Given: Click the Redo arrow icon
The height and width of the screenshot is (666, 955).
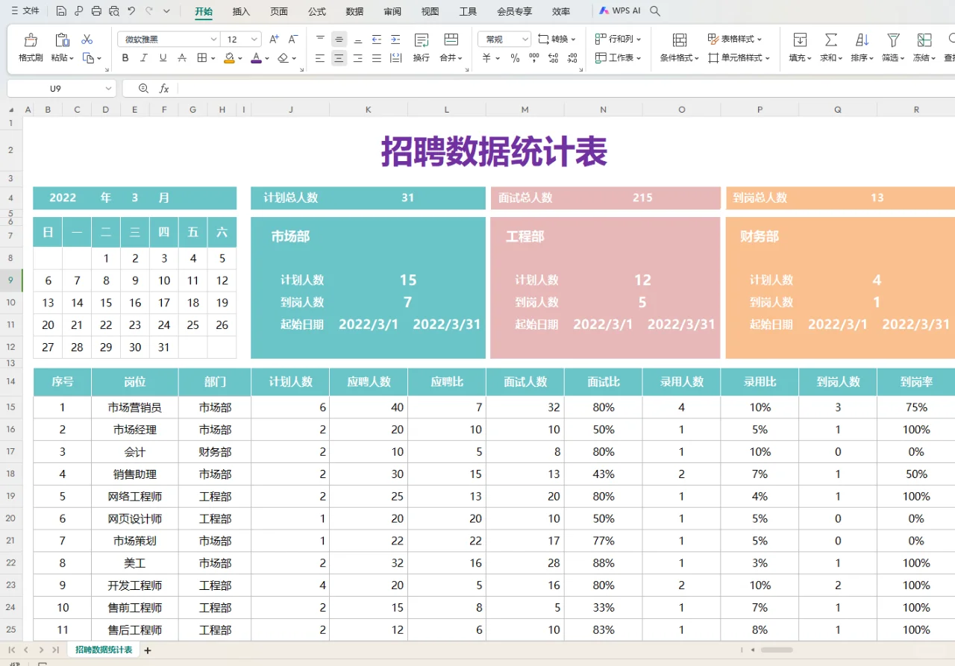Looking at the screenshot, I should click(x=149, y=11).
